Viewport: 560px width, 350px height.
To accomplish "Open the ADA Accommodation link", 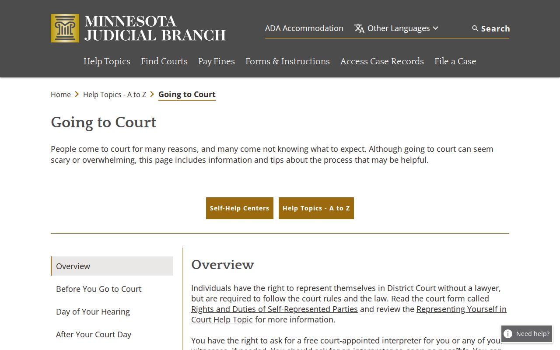I will pyautogui.click(x=304, y=28).
